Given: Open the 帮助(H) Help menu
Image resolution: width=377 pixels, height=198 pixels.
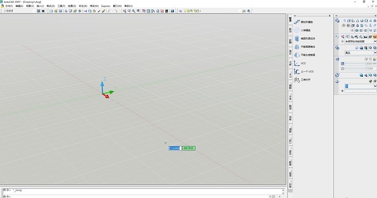Looking at the screenshot, I should (128, 6).
